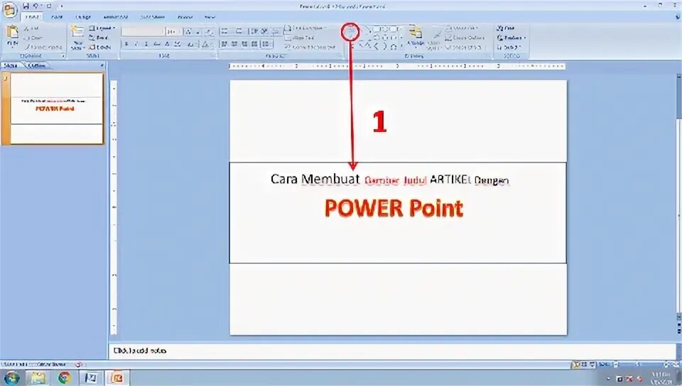Close the Slides/Outline pane
The image size is (682, 386).
pos(102,66)
